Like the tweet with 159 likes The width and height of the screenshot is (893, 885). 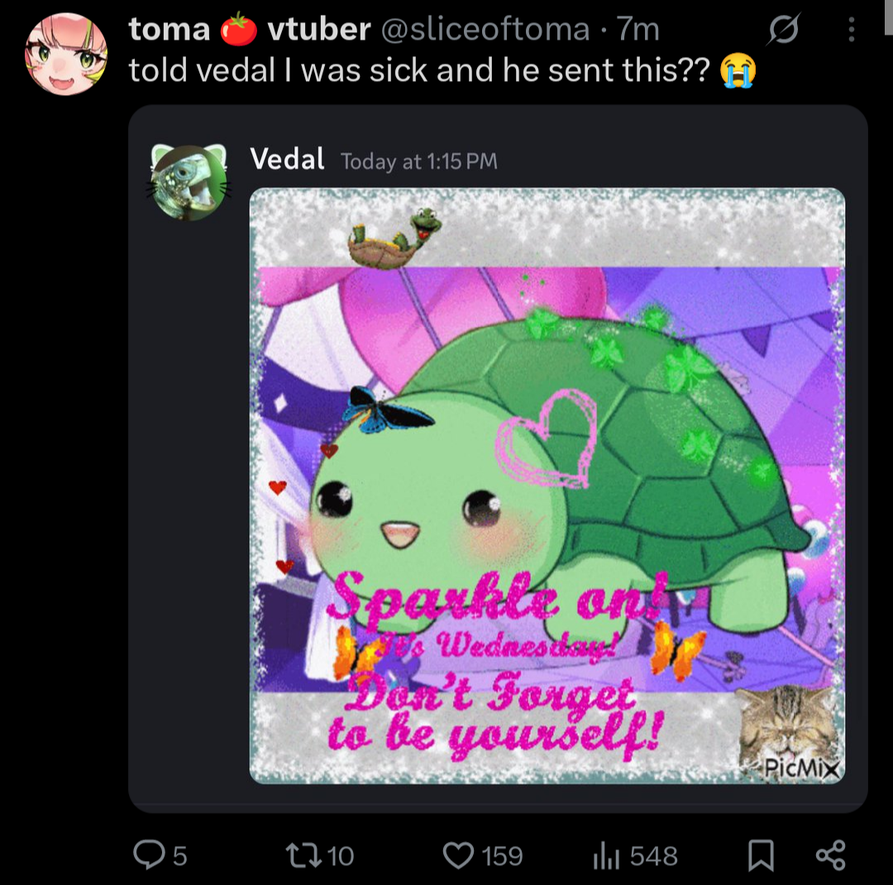pos(458,855)
